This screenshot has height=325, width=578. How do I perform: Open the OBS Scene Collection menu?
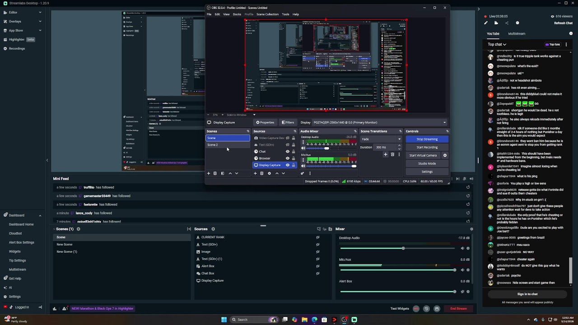[x=267, y=14]
